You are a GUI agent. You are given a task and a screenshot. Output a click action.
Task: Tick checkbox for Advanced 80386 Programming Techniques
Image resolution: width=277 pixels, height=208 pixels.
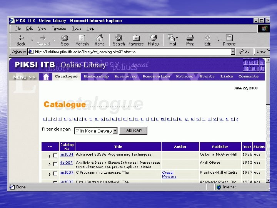pyautogui.click(x=55, y=156)
